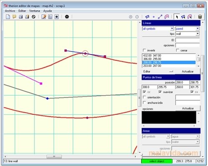Click the select-area tool with arrow

190,17
